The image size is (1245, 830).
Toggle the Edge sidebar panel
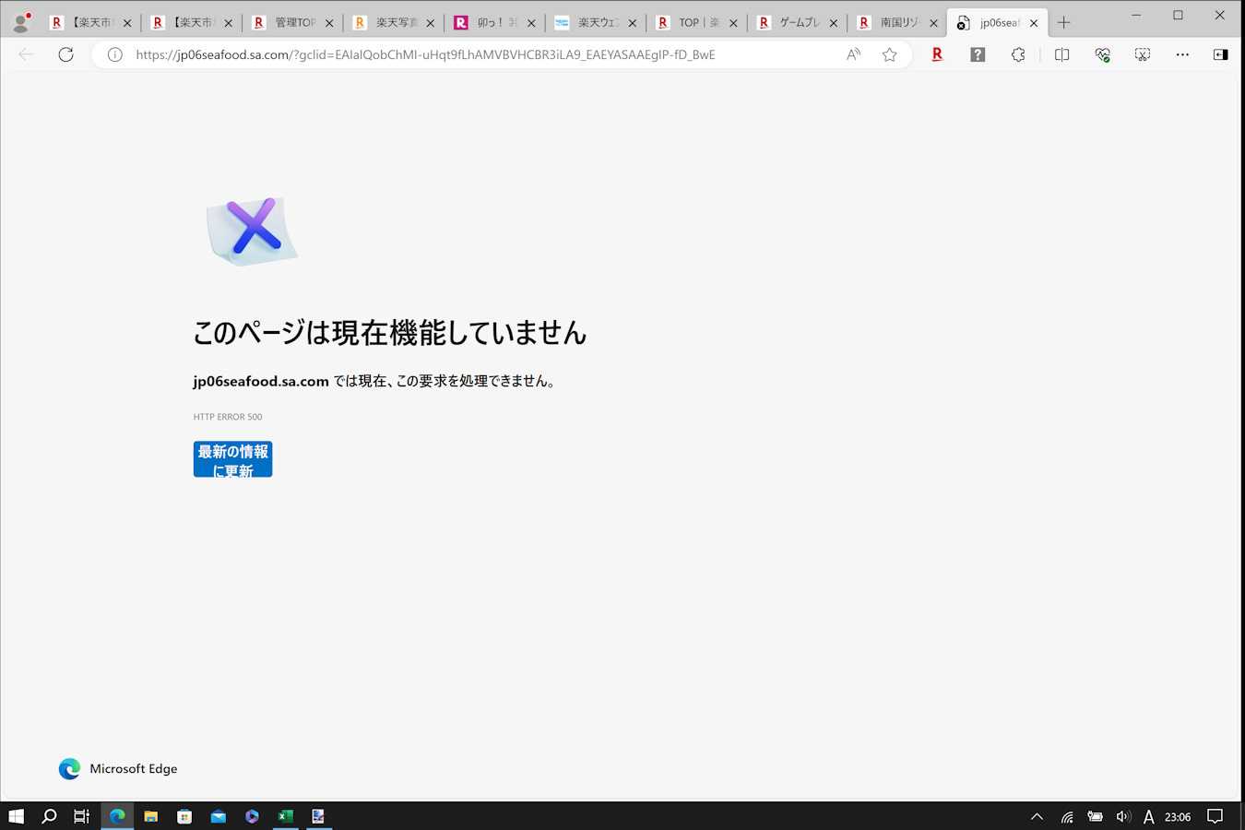click(x=1220, y=54)
